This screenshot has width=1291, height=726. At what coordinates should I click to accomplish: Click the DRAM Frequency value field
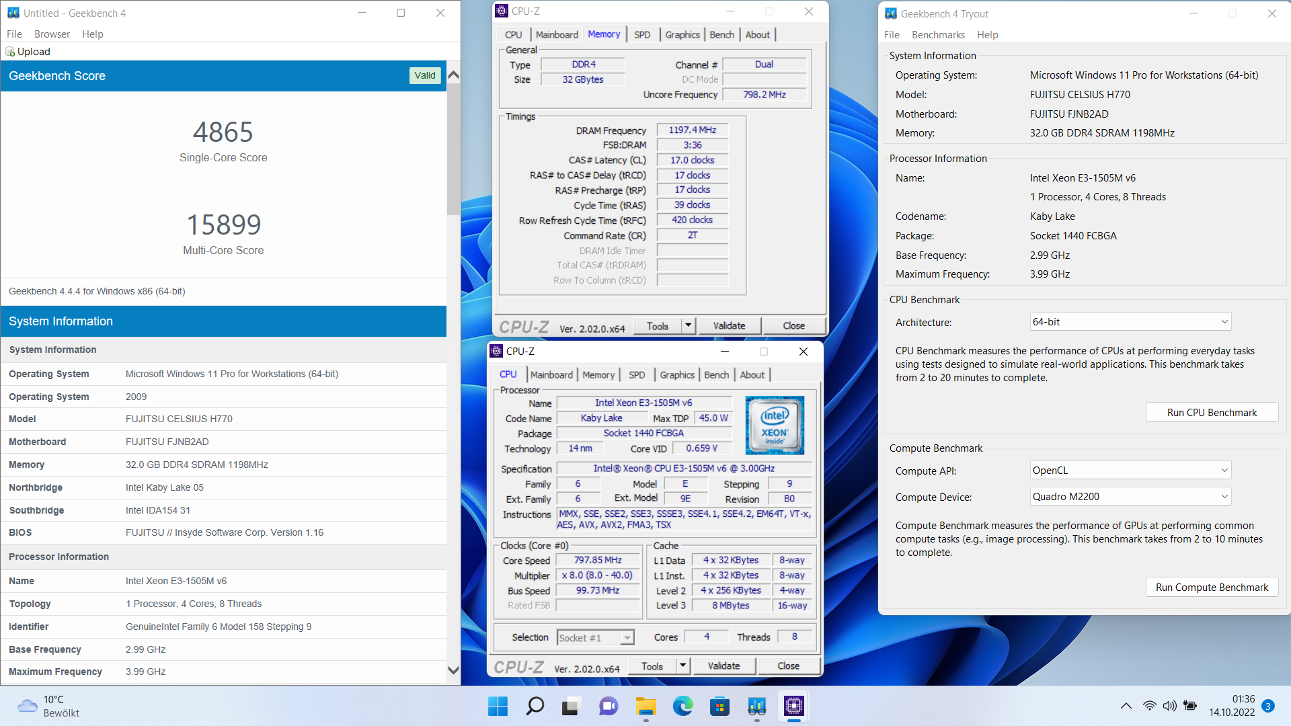pyautogui.click(x=693, y=130)
